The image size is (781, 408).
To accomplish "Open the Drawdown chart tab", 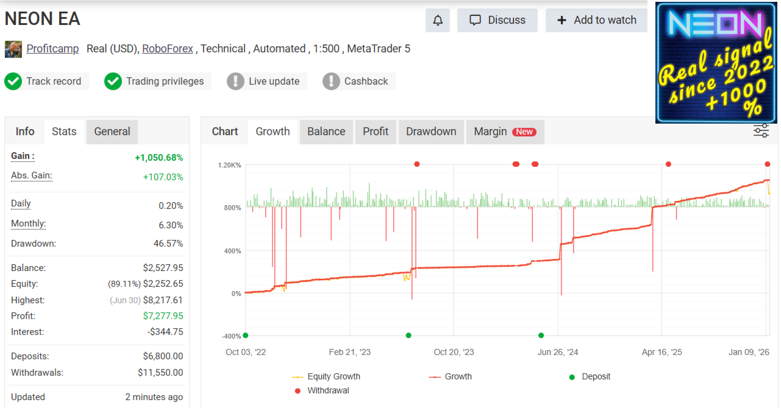I will [431, 132].
